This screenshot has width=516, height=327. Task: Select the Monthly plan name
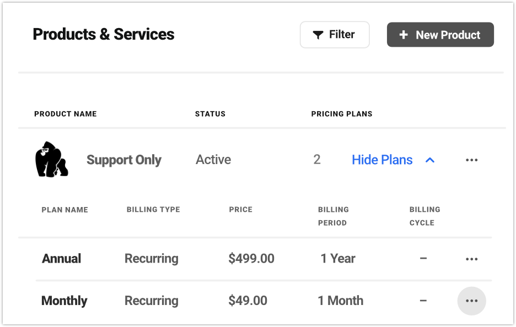[64, 301]
